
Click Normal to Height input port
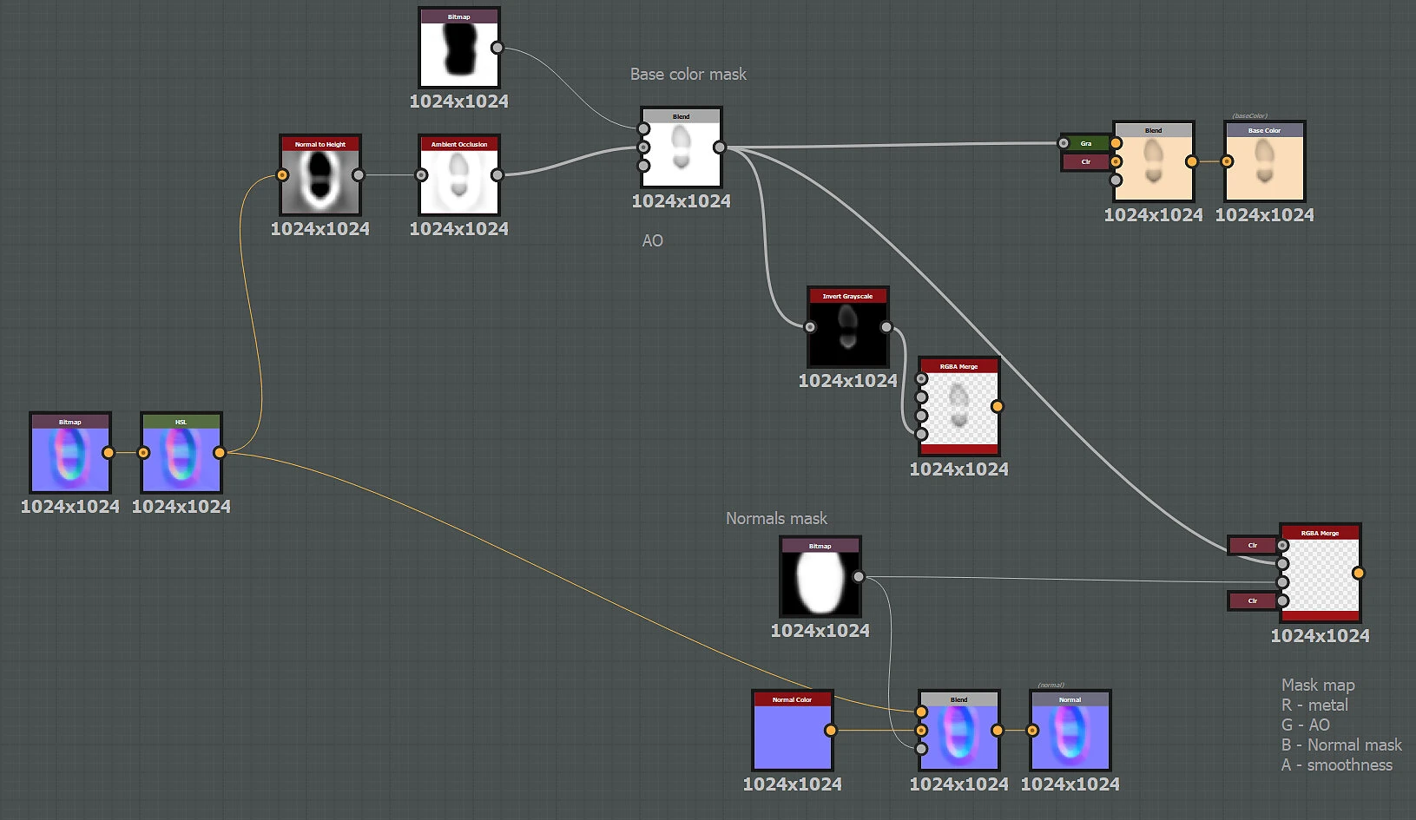[x=282, y=175]
